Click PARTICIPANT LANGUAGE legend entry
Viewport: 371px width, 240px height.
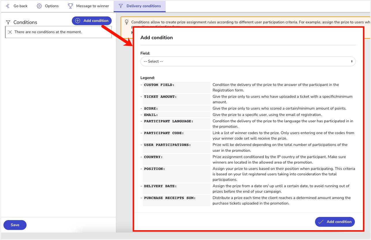coord(168,121)
